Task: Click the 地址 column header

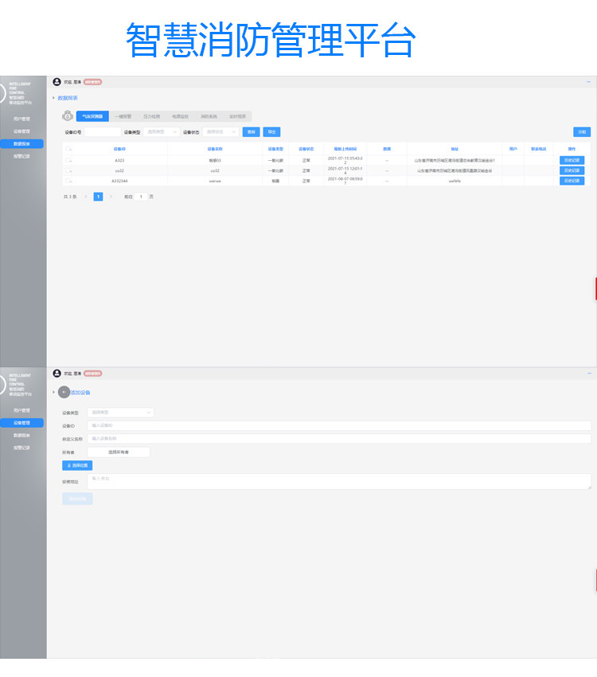Action: (455, 148)
